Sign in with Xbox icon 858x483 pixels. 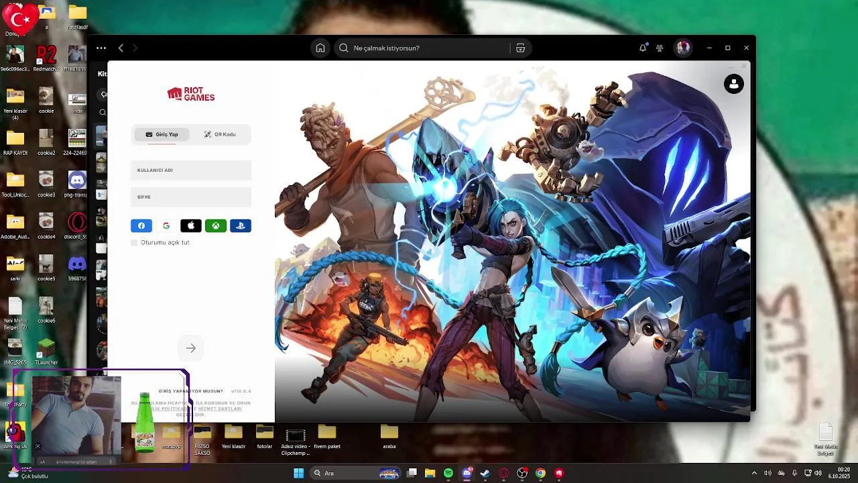(x=216, y=226)
